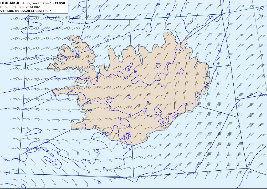This screenshot has width=267, height=189.
Task: Click the FL050 flight level label
Action: click(x=60, y=3)
